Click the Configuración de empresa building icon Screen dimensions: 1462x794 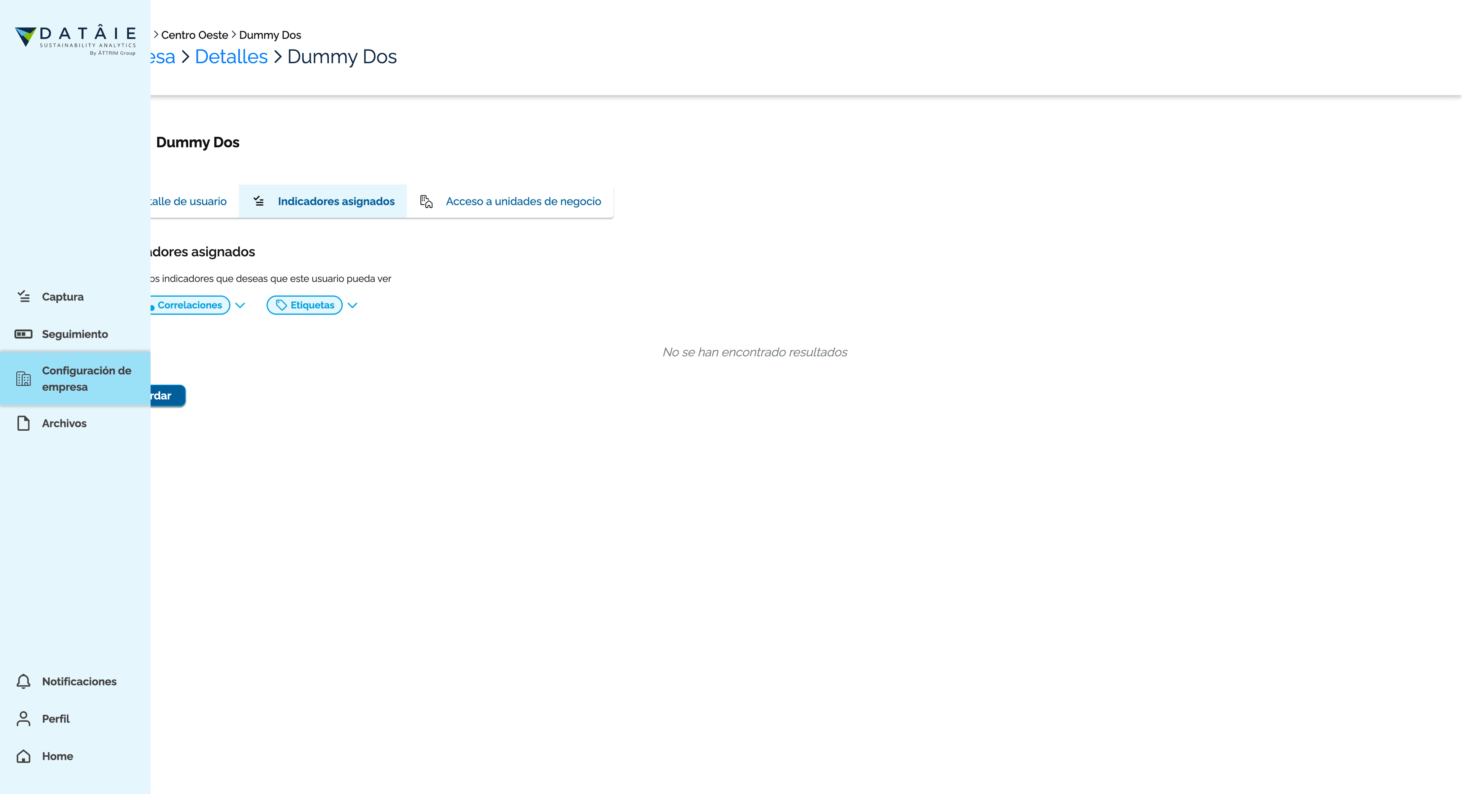[23, 379]
